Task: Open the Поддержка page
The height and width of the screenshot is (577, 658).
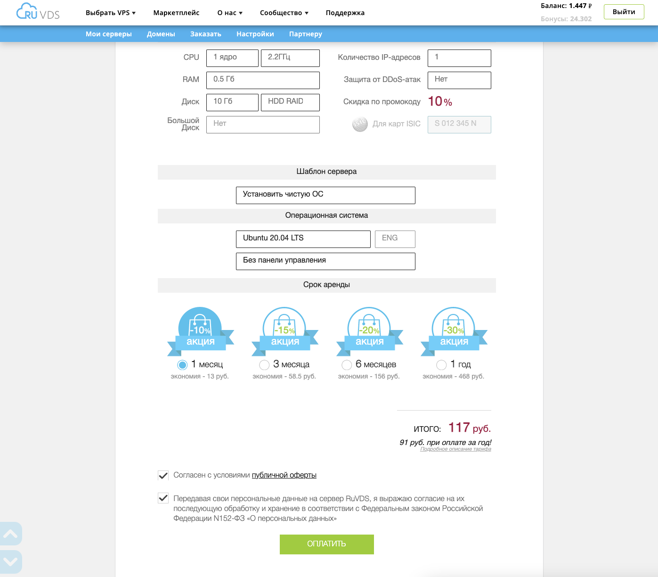Action: click(345, 13)
